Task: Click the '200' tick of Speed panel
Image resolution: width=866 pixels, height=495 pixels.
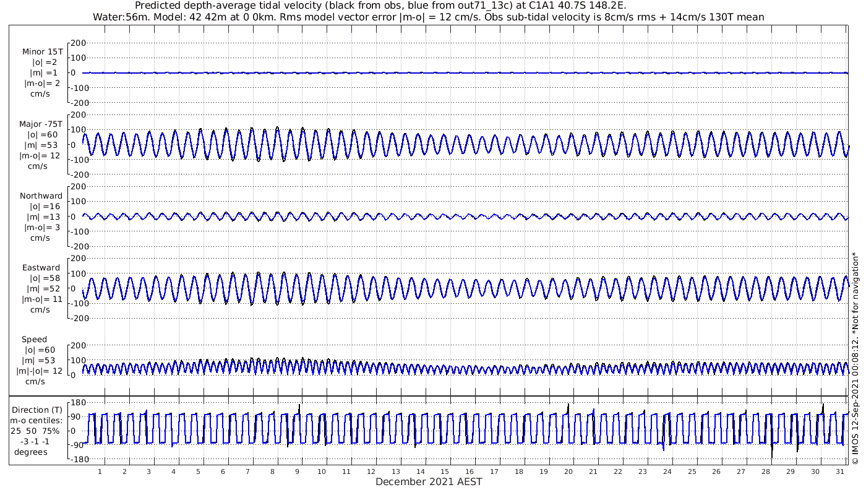Action: pyautogui.click(x=77, y=345)
